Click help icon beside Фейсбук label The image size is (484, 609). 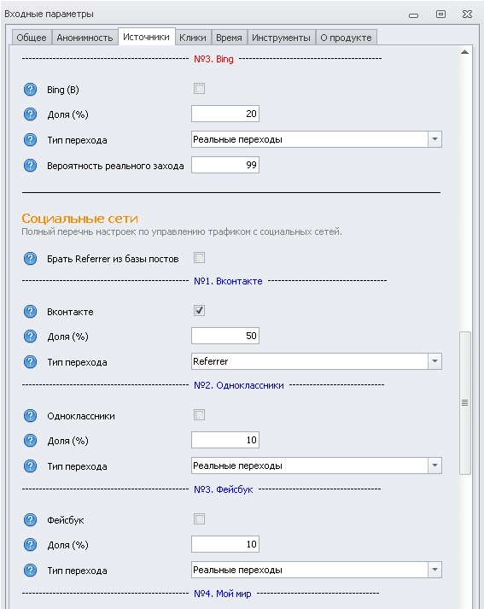point(30,519)
